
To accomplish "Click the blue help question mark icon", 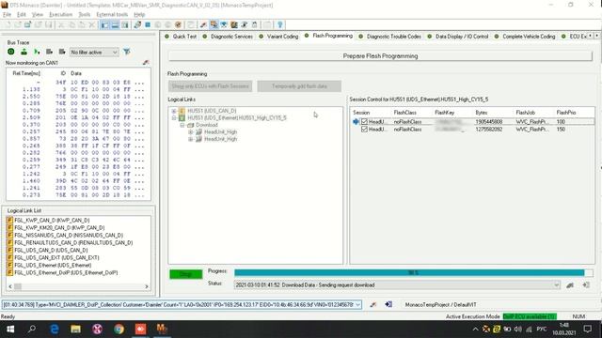I will point(280,25).
